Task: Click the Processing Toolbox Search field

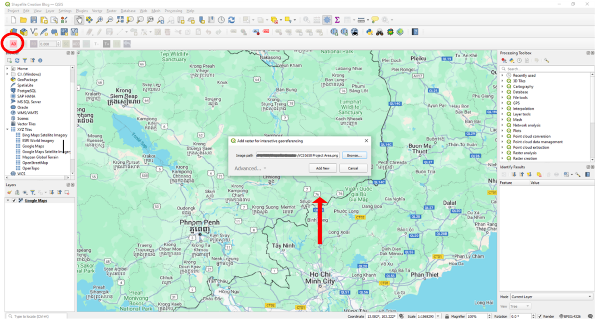Action: 547,69
